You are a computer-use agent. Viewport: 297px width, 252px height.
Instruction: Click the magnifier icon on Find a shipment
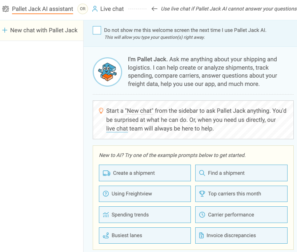(x=202, y=173)
